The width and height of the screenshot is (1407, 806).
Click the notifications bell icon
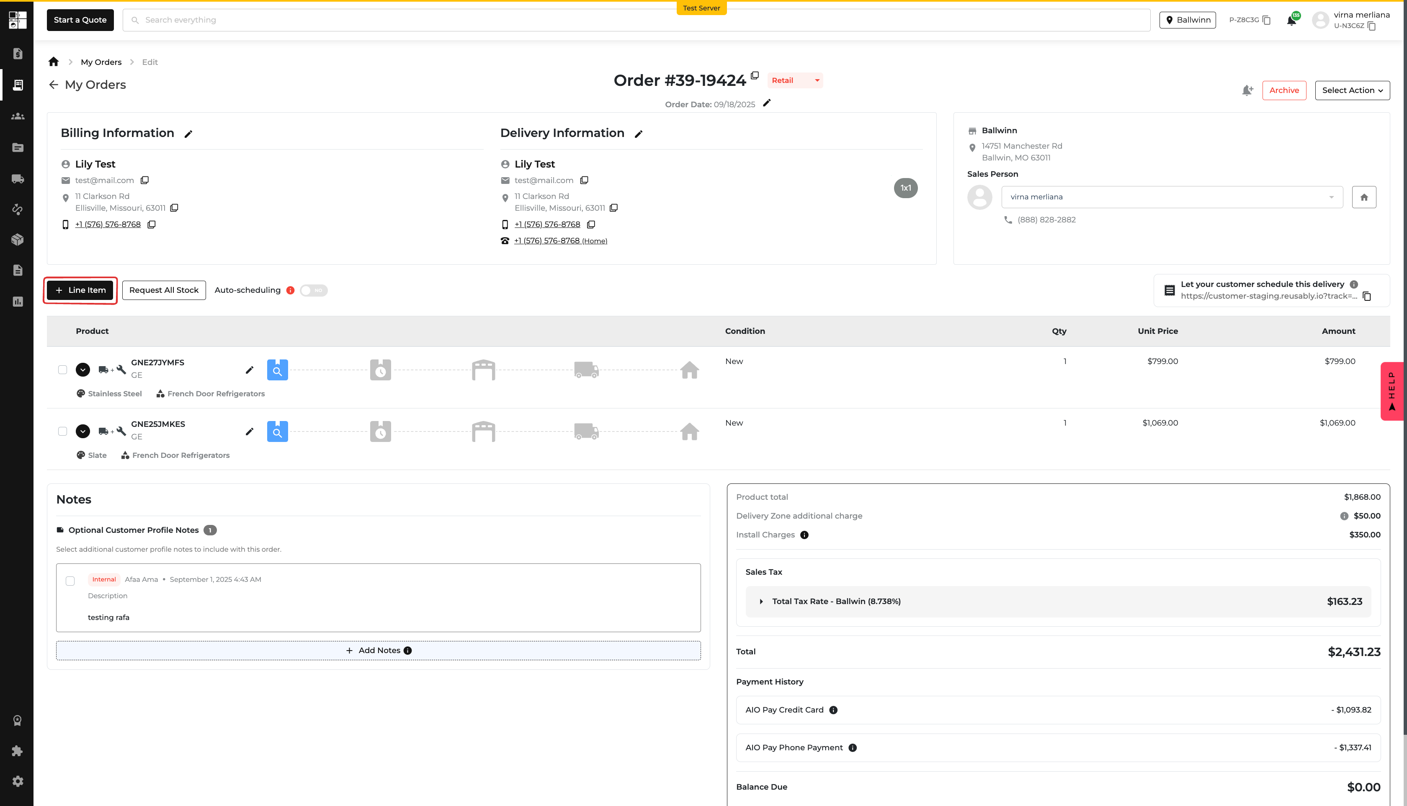click(1291, 21)
